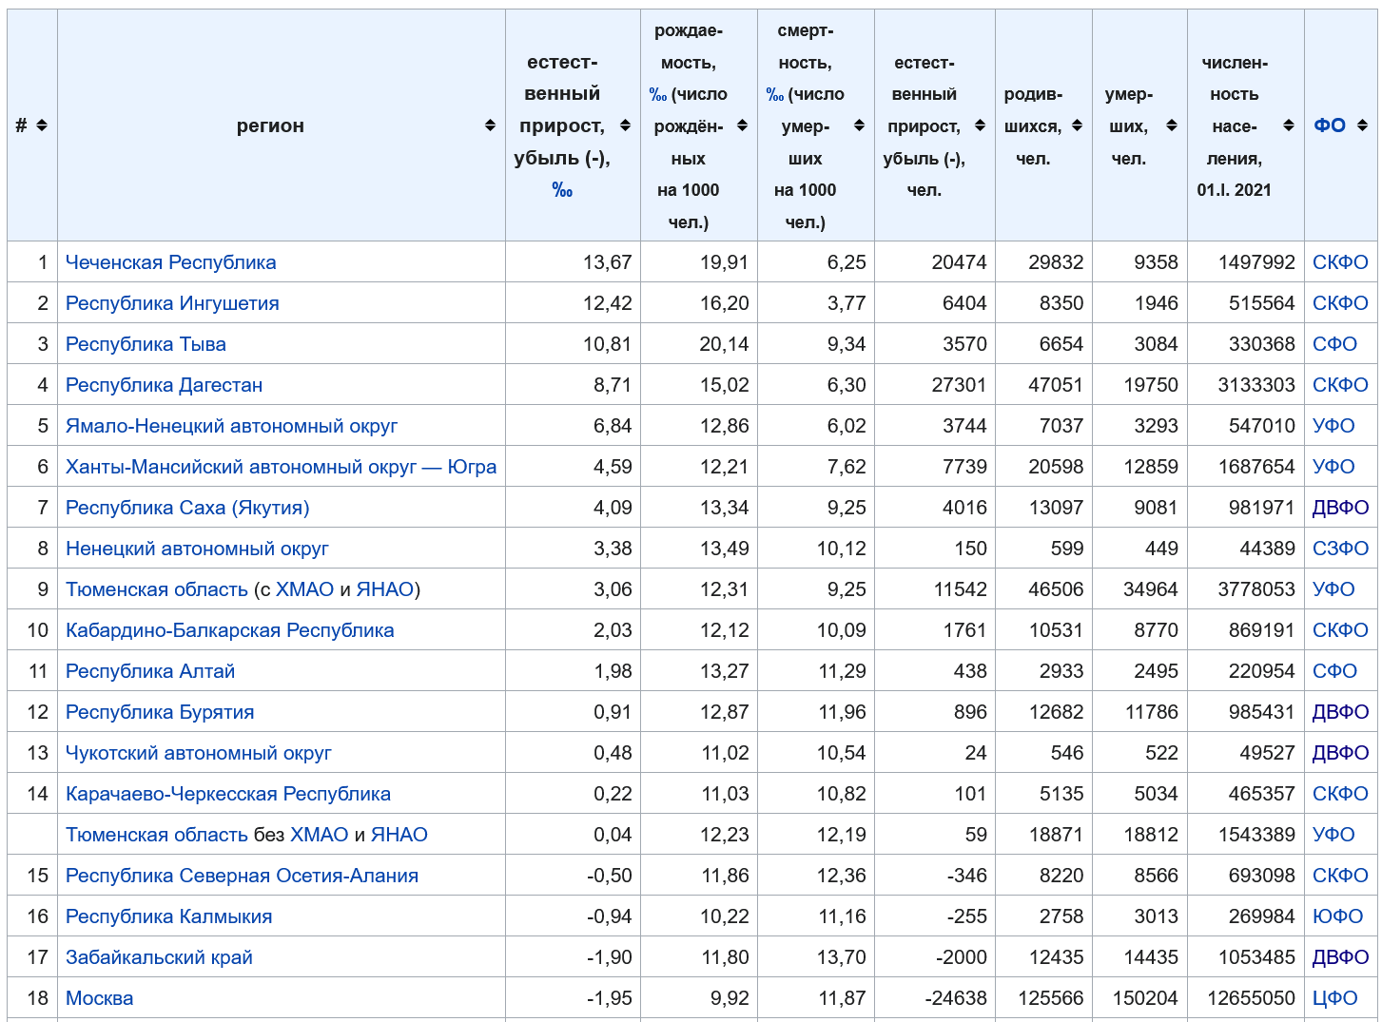Open Ненецкий автономный округ link
Image resolution: width=1382 pixels, height=1022 pixels.
pos(197,549)
